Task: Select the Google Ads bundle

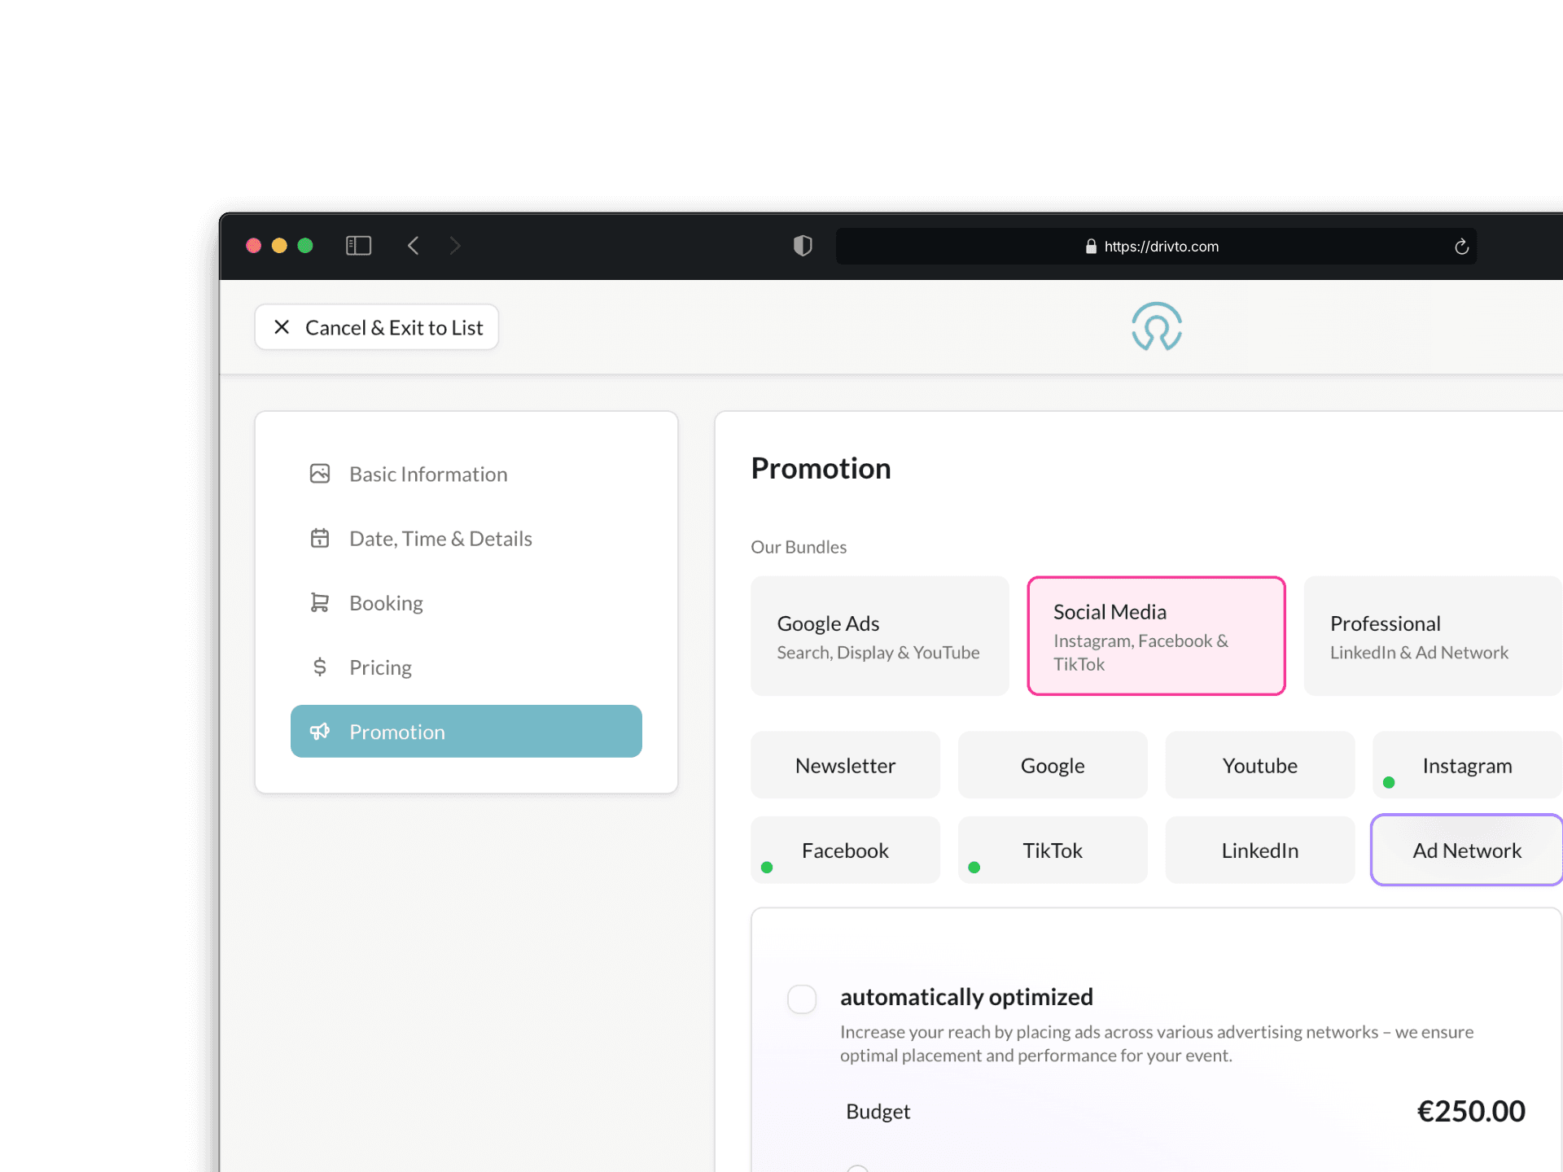Action: click(879, 636)
